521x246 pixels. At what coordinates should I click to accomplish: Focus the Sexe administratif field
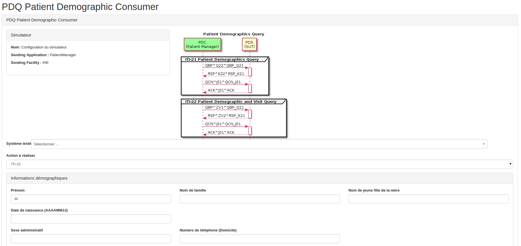pyautogui.click(x=91, y=239)
